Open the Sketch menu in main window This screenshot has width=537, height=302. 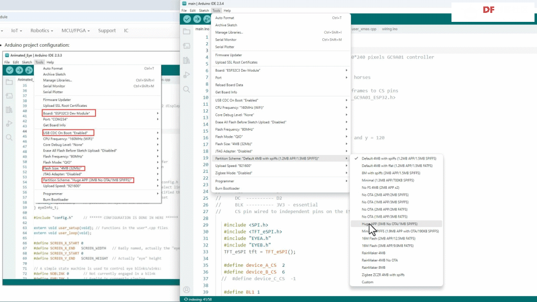pos(204,10)
